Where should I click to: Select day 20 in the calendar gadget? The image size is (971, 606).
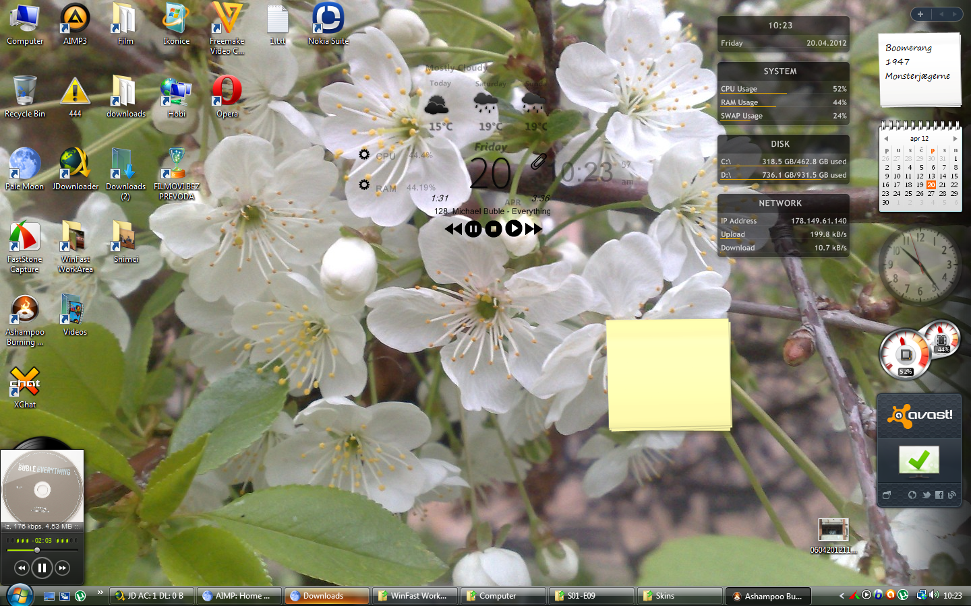pos(931,184)
